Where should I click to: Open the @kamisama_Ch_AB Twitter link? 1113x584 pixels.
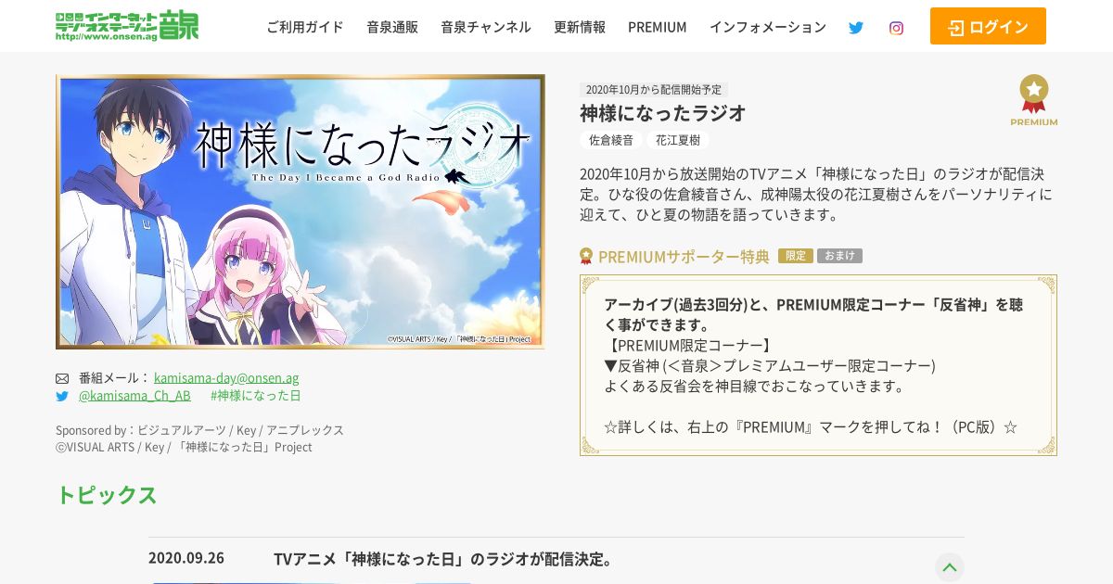pyautogui.click(x=134, y=396)
